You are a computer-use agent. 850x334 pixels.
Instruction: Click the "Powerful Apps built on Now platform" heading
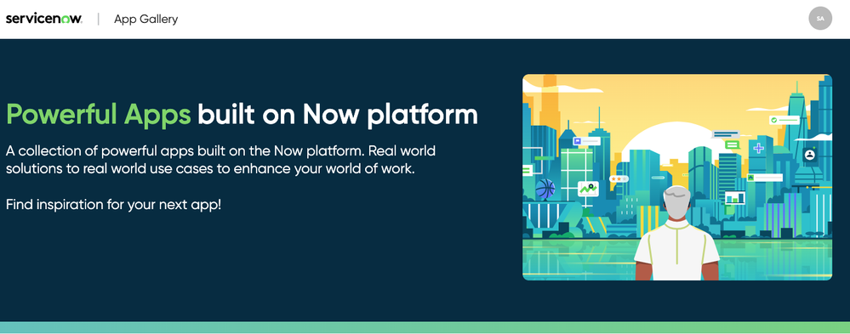coord(242,114)
